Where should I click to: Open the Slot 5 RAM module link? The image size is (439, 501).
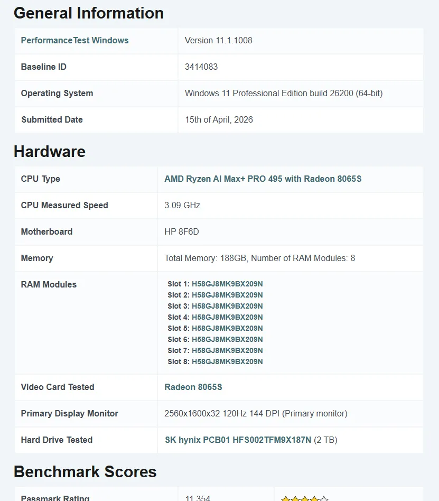click(227, 329)
